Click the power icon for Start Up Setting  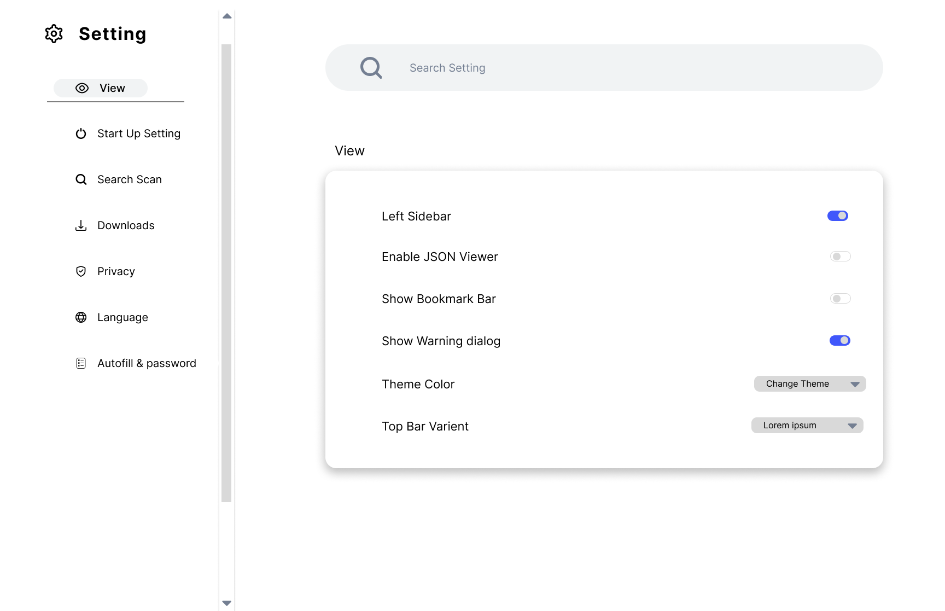pyautogui.click(x=81, y=133)
